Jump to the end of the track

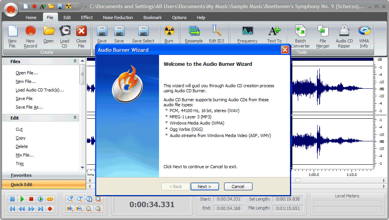point(41,209)
